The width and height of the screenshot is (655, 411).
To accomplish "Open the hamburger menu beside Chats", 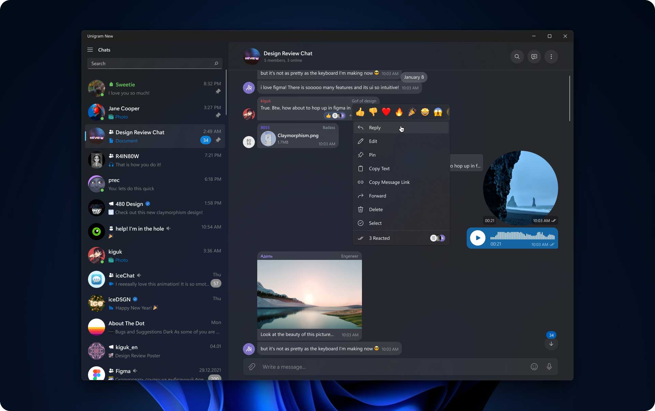I will point(90,50).
